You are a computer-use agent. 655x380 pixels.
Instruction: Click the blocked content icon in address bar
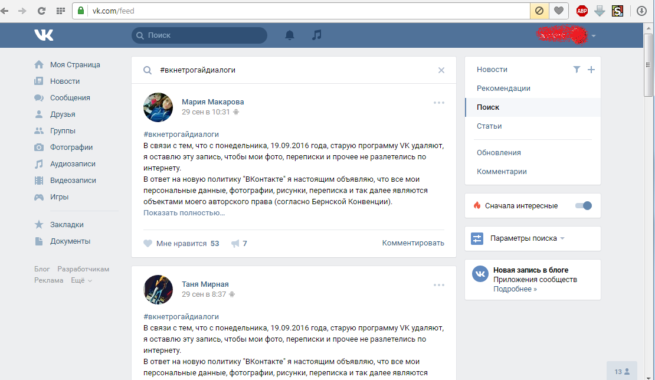pos(539,11)
